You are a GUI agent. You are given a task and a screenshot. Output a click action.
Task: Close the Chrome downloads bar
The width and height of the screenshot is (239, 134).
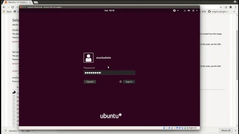[236, 131]
